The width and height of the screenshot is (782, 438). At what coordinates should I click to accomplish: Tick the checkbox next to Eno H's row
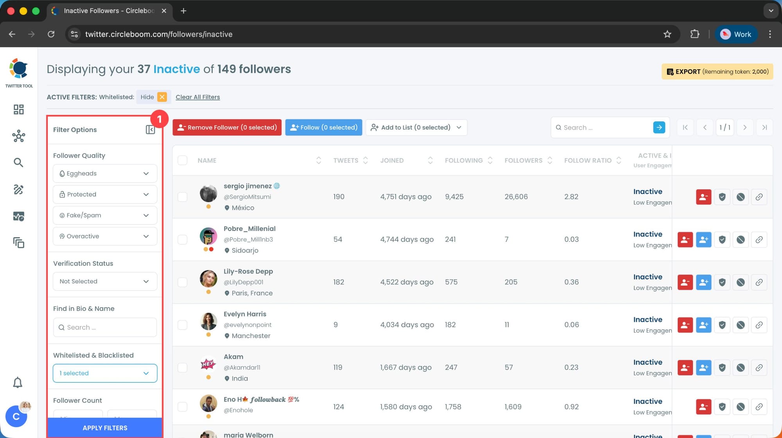point(182,407)
